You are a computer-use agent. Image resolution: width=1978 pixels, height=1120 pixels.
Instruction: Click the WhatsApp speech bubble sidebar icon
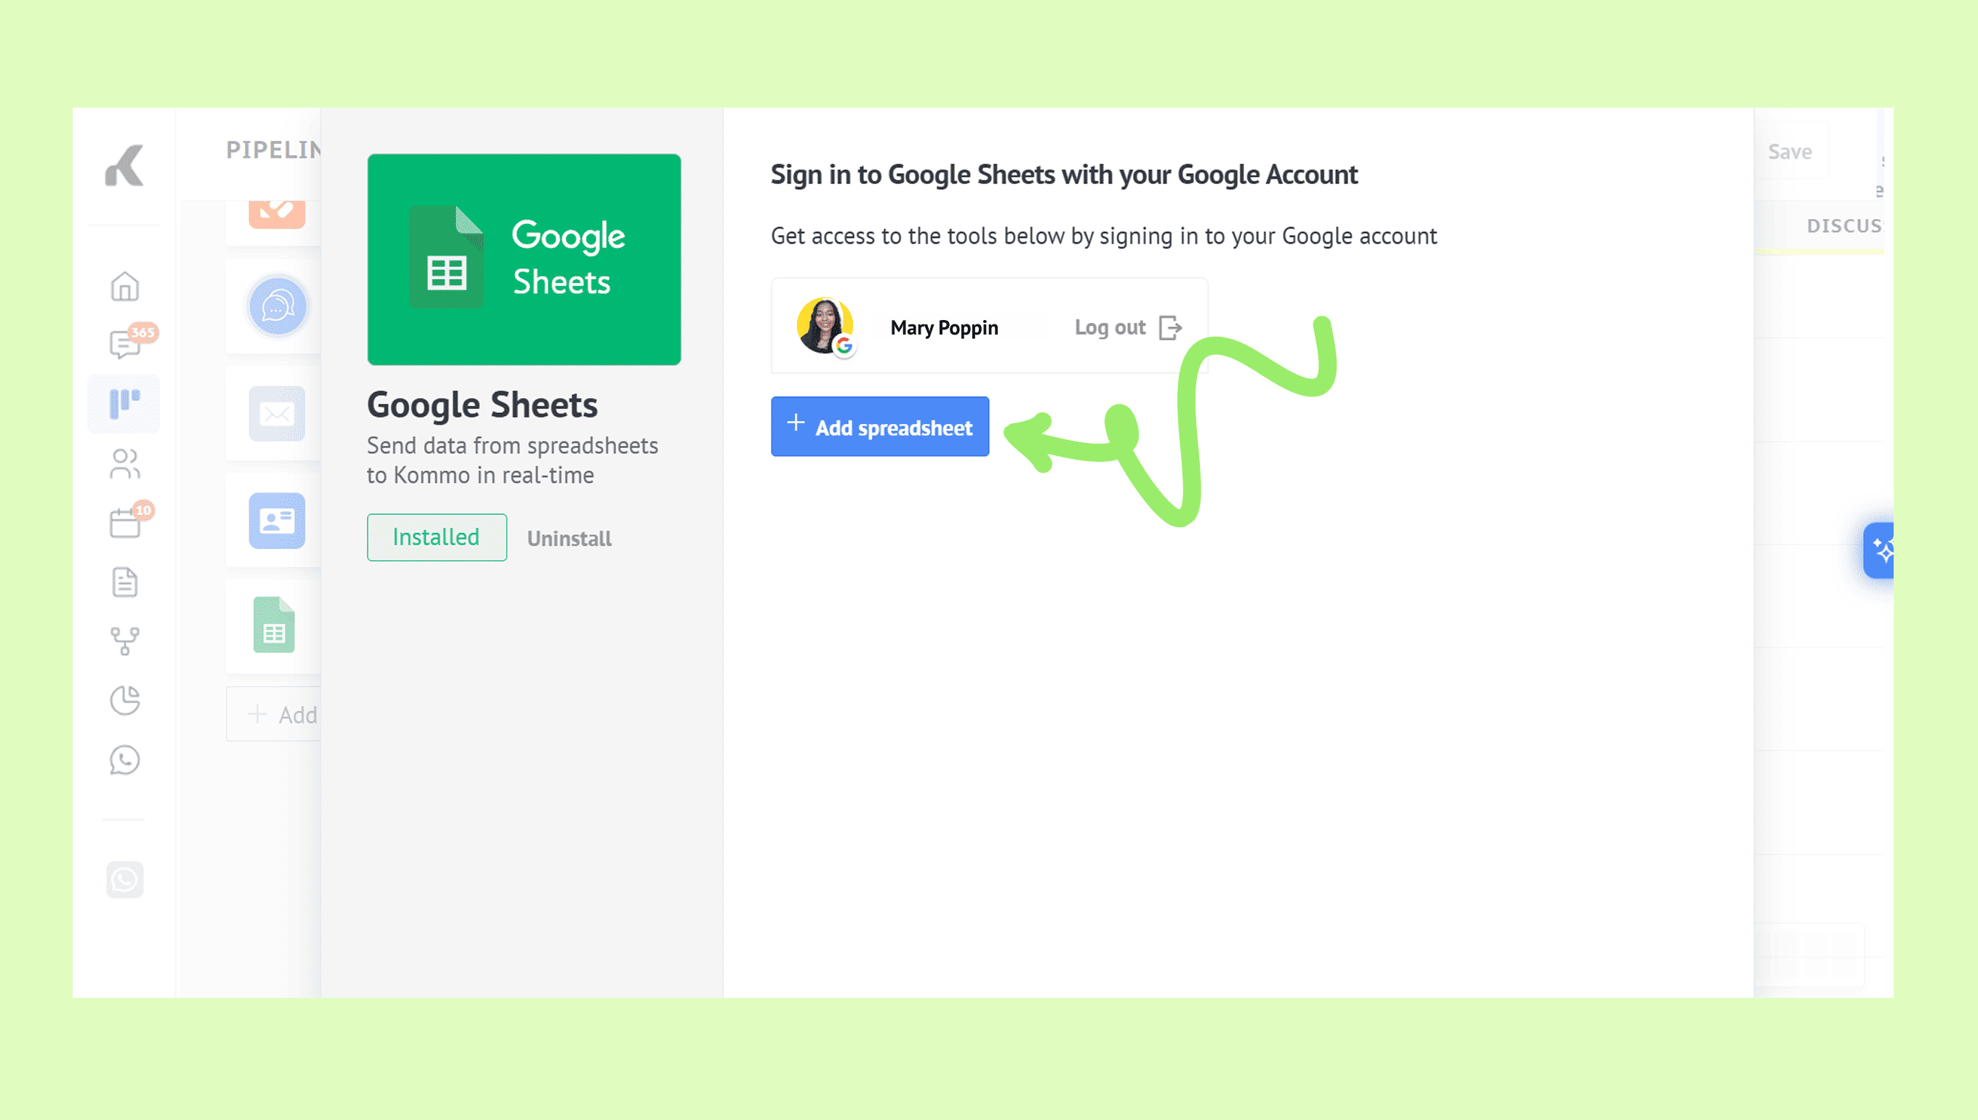(x=124, y=760)
